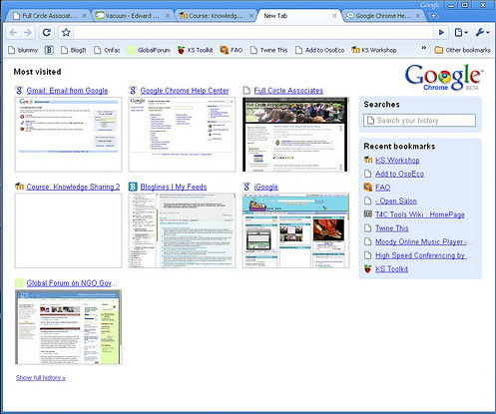
Task: Click the Gmail favicon beside its title
Action: (19, 91)
